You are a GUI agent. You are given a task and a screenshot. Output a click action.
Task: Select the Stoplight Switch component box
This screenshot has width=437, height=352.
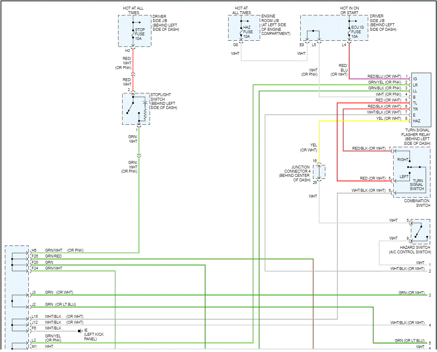(x=136, y=109)
